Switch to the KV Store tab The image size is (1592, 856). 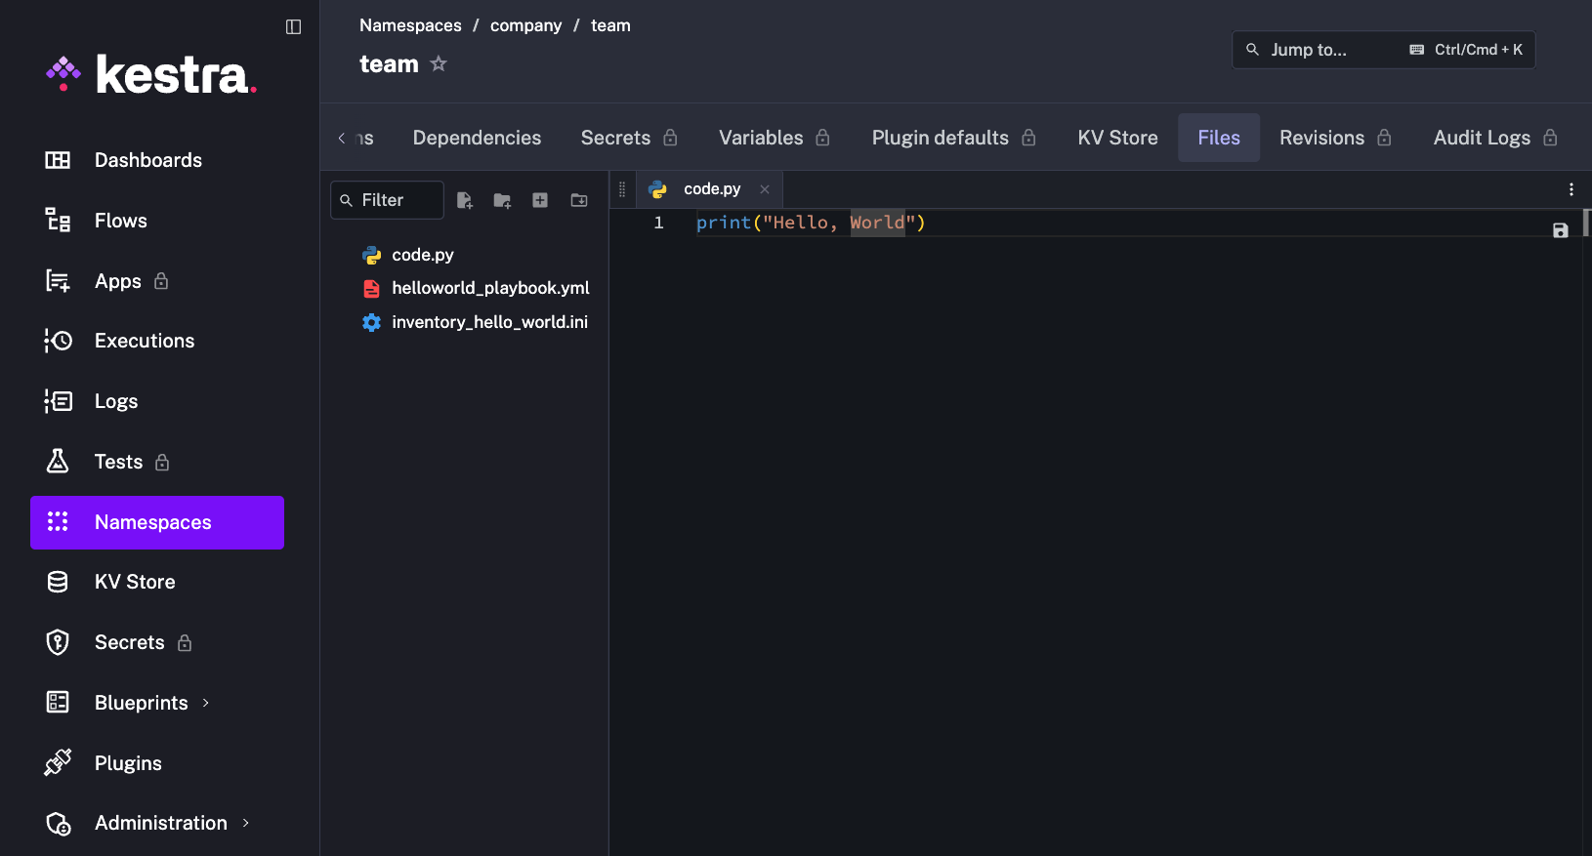(x=1117, y=138)
